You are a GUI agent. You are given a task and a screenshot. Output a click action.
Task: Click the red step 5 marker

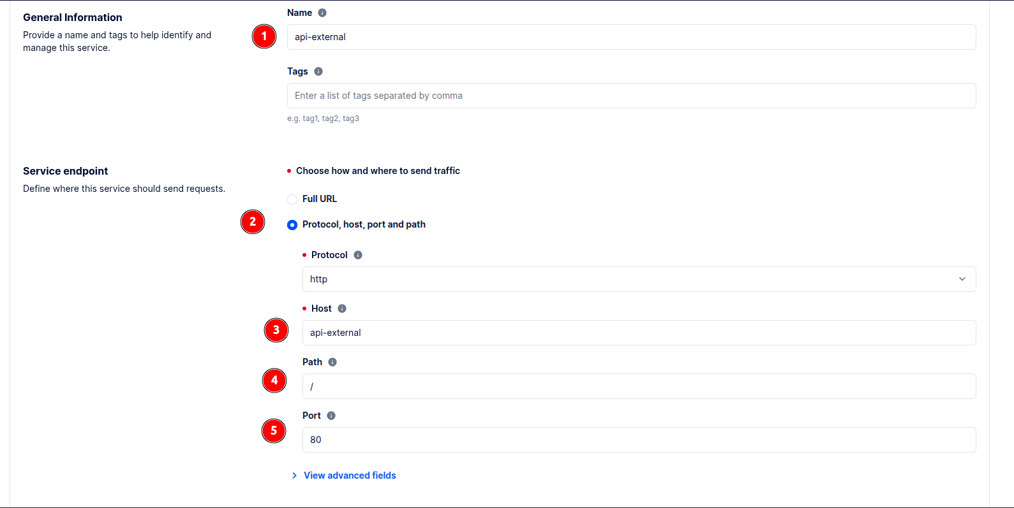point(274,431)
